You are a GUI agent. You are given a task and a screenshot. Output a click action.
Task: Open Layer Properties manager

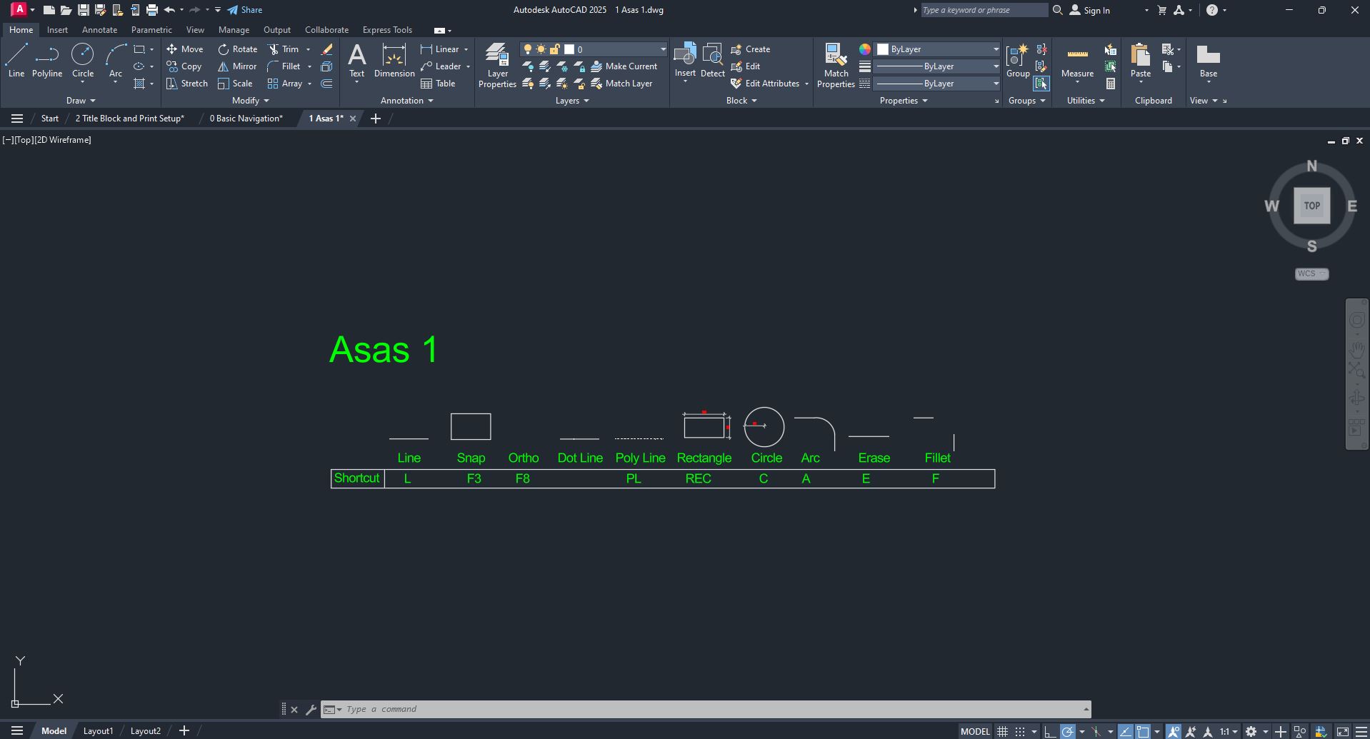(x=497, y=64)
